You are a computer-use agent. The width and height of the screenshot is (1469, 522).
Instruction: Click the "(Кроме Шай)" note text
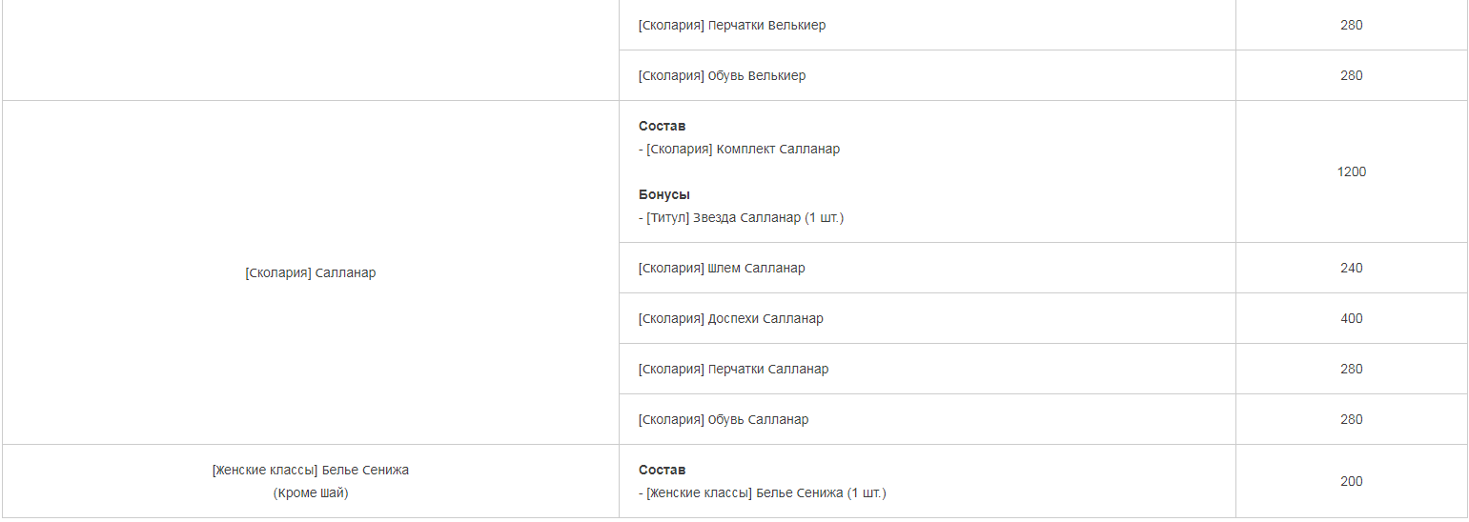pyautogui.click(x=311, y=493)
